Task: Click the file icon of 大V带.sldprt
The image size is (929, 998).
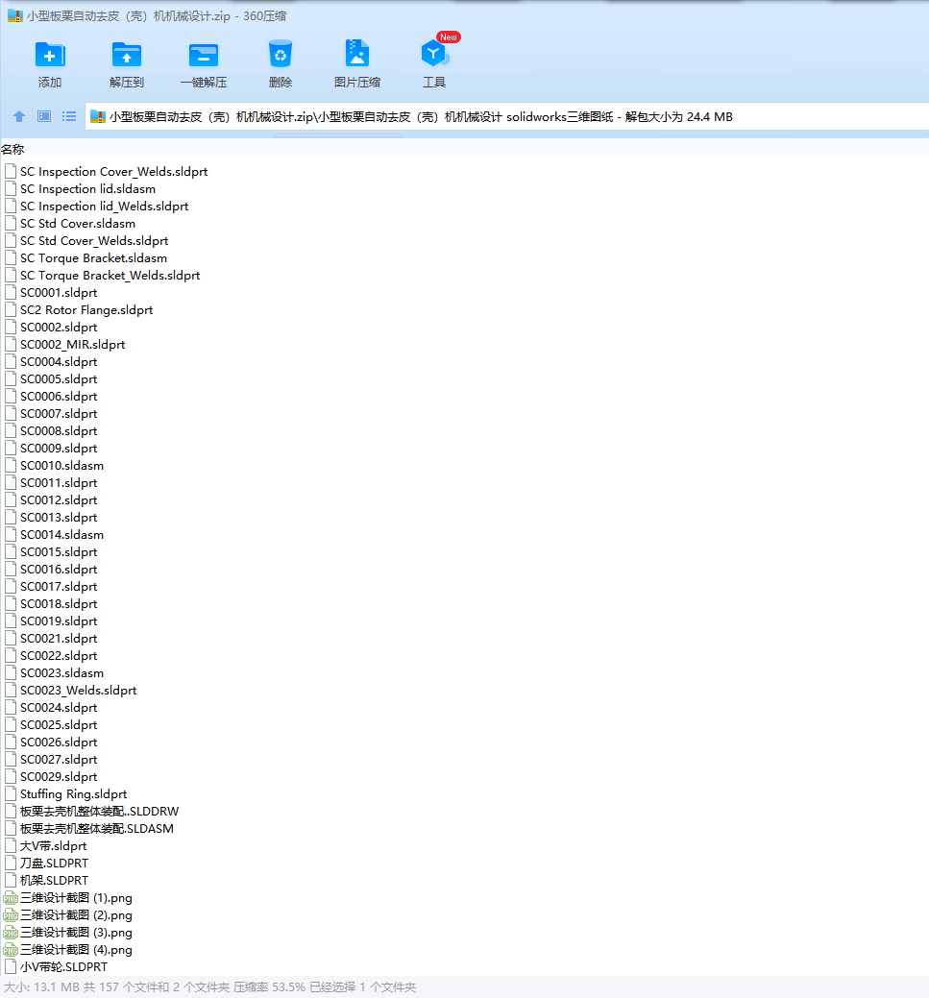Action: click(x=11, y=846)
